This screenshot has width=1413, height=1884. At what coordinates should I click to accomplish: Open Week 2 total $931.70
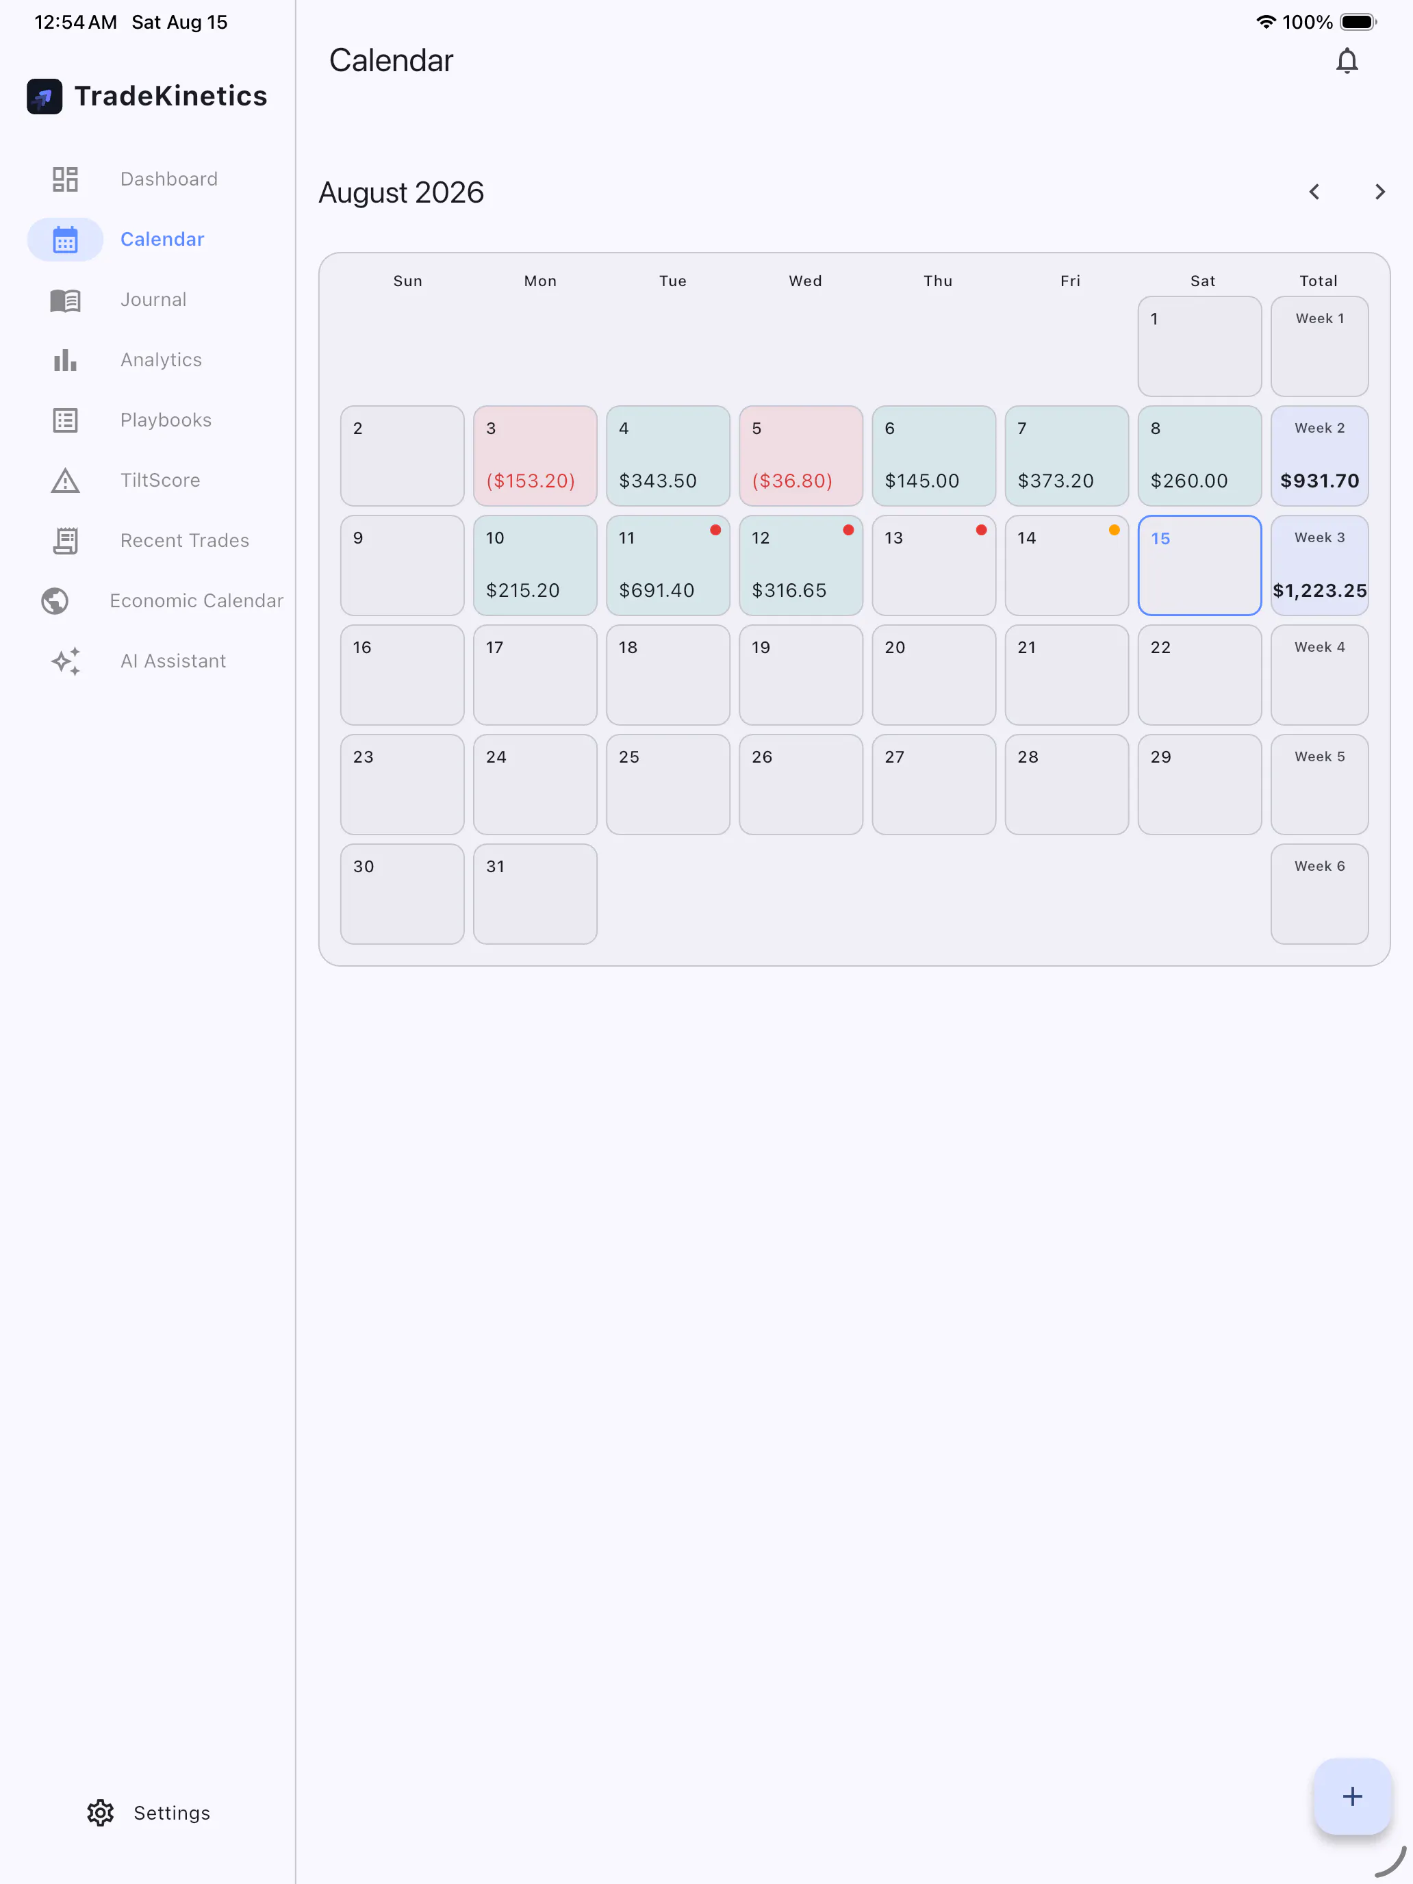(x=1319, y=456)
